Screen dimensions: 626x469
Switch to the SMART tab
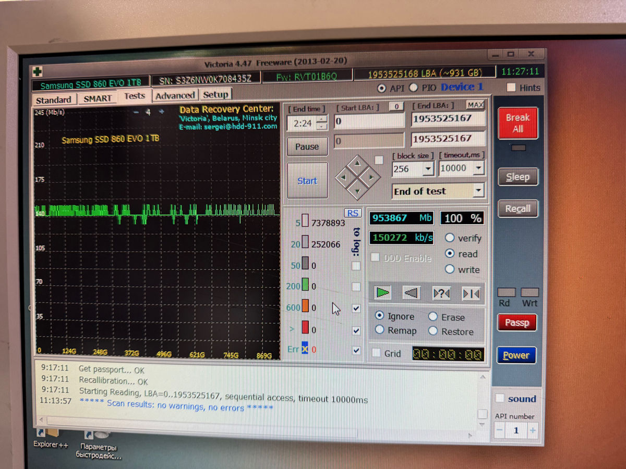coord(98,98)
